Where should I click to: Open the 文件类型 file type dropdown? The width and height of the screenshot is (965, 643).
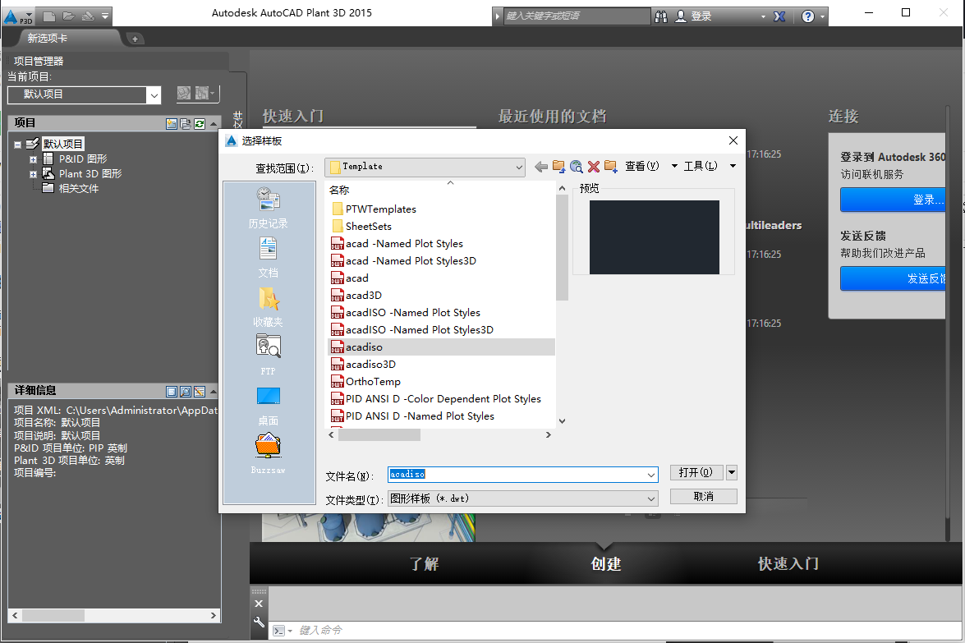pyautogui.click(x=650, y=497)
